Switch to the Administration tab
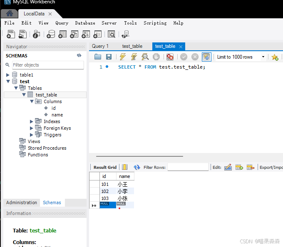Screen dimensions: 283x247 click(x=22, y=203)
